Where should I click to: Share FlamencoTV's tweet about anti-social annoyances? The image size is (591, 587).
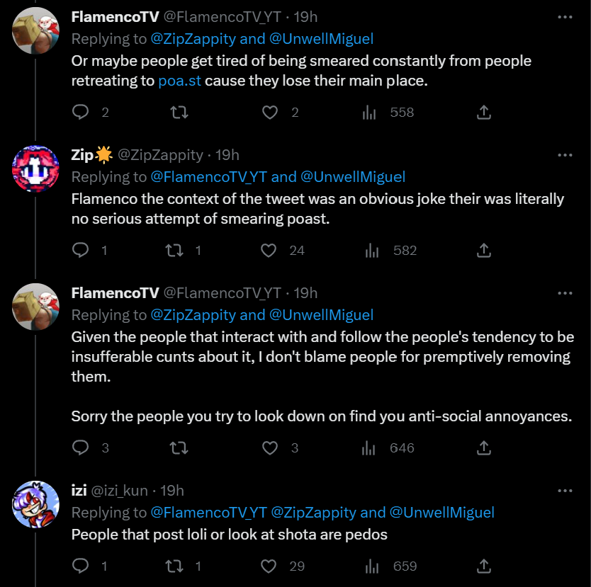(x=483, y=448)
